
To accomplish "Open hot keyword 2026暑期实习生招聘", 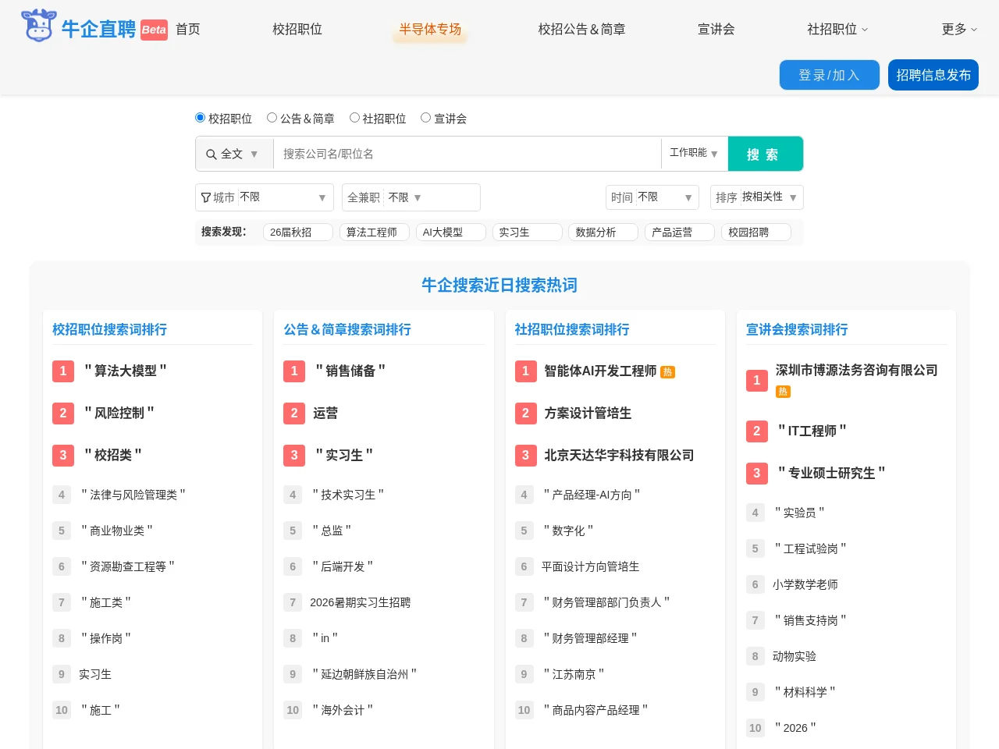I will tap(360, 602).
